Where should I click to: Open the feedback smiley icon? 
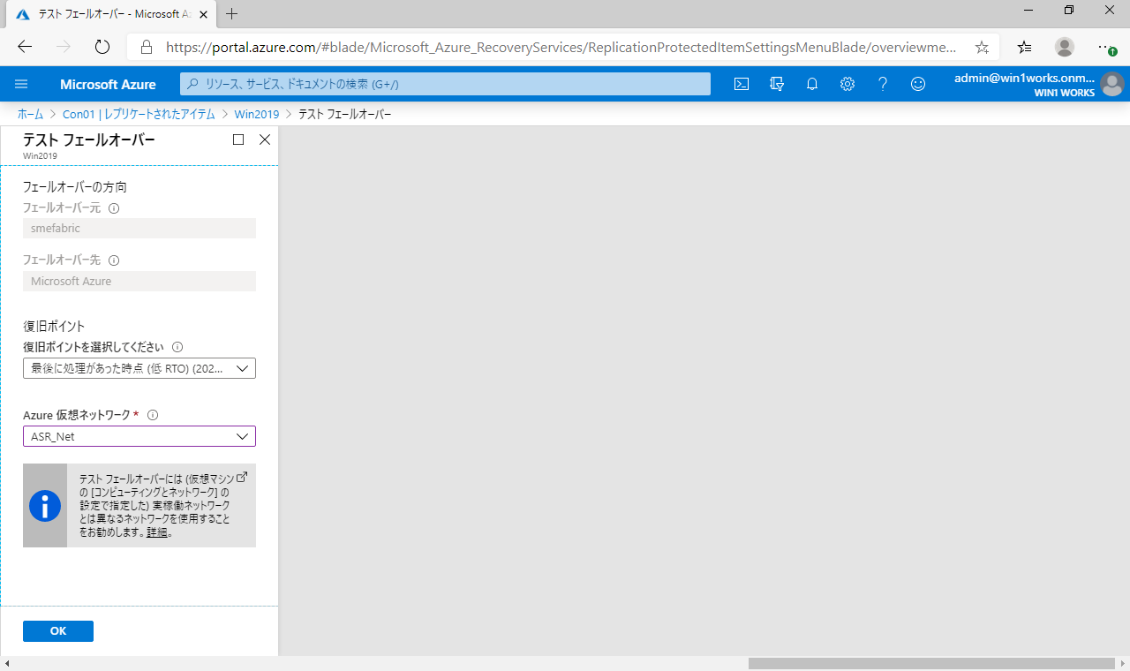(918, 84)
